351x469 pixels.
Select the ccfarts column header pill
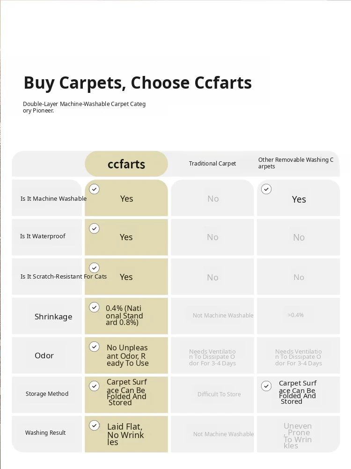click(x=126, y=164)
